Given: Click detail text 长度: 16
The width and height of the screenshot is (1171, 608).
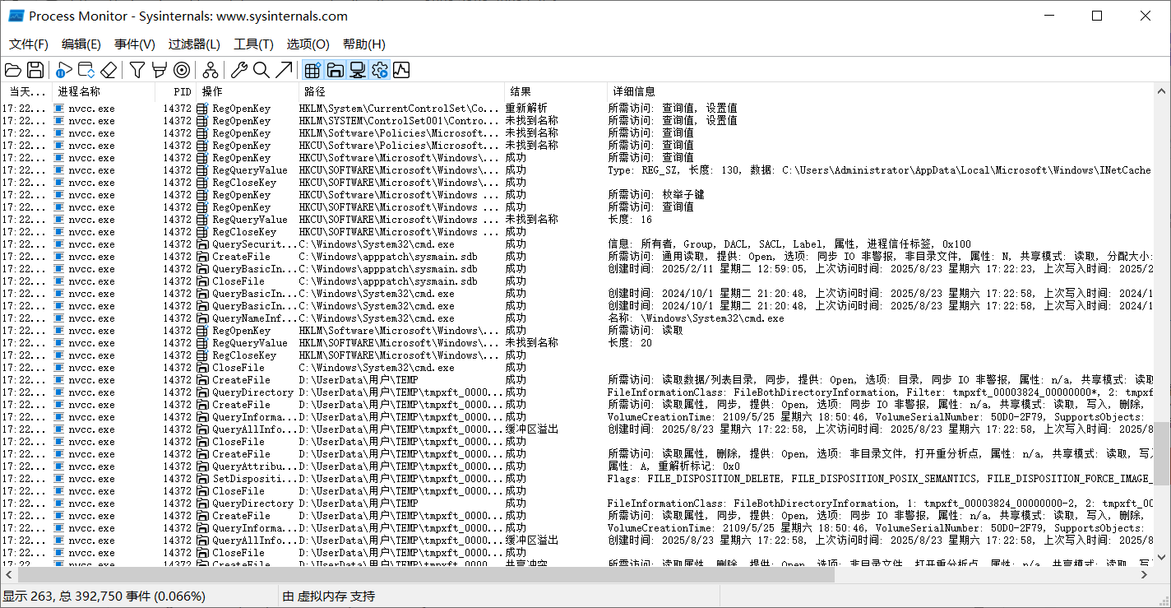Looking at the screenshot, I should [x=630, y=220].
